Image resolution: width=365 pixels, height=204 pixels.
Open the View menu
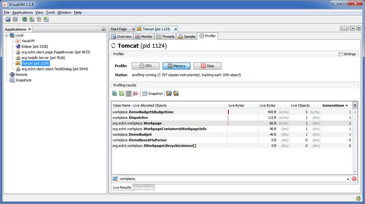40,12
